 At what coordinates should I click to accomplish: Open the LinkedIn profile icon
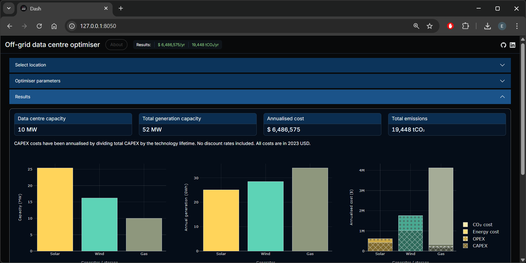pyautogui.click(x=513, y=45)
